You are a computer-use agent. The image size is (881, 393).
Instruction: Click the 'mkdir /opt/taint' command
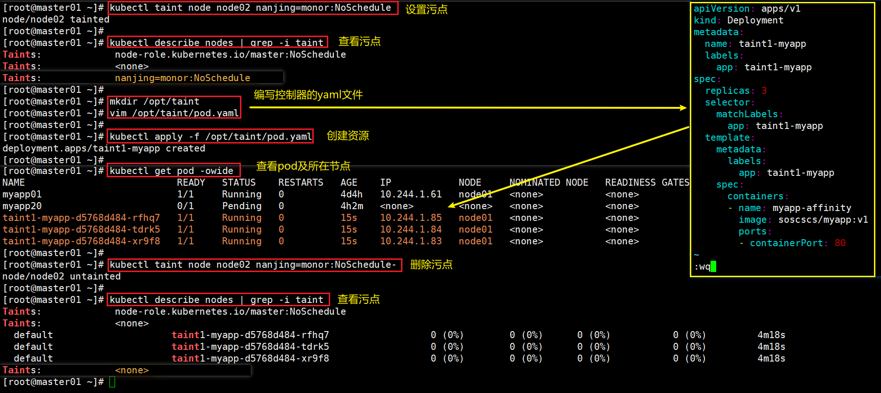tap(155, 101)
